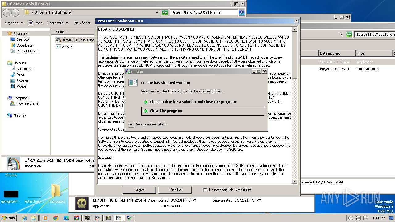Screen dimensions: 395x222
Task: Tick 'Do not show this in the future'
Action: pyautogui.click(x=205, y=190)
